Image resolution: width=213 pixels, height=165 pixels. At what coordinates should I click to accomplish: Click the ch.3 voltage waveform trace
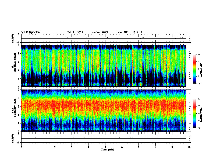point(104,138)
